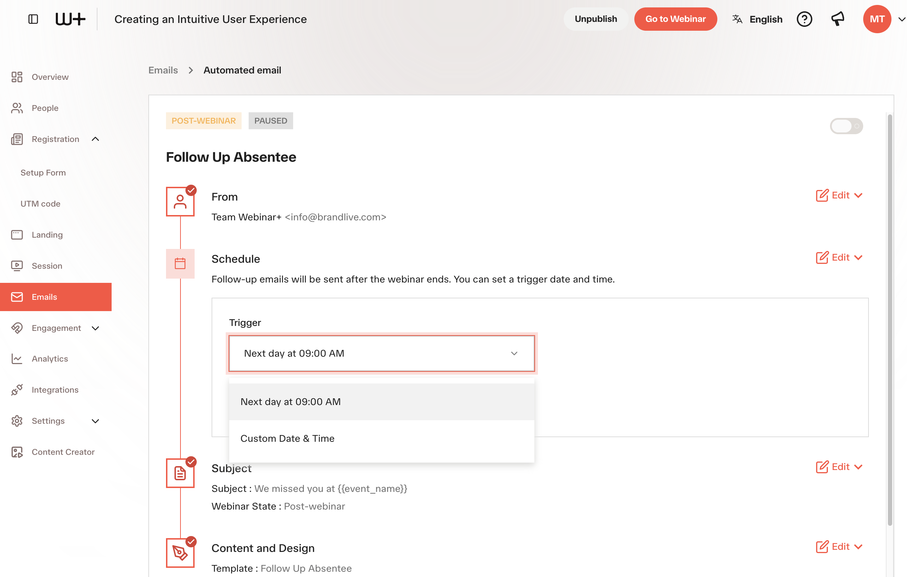This screenshot has width=907, height=577.
Task: Click the Settings gear icon
Action: pyautogui.click(x=17, y=421)
